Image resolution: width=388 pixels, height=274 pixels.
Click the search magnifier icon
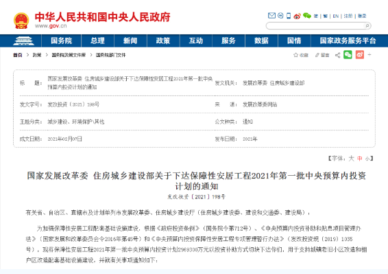click(x=367, y=25)
